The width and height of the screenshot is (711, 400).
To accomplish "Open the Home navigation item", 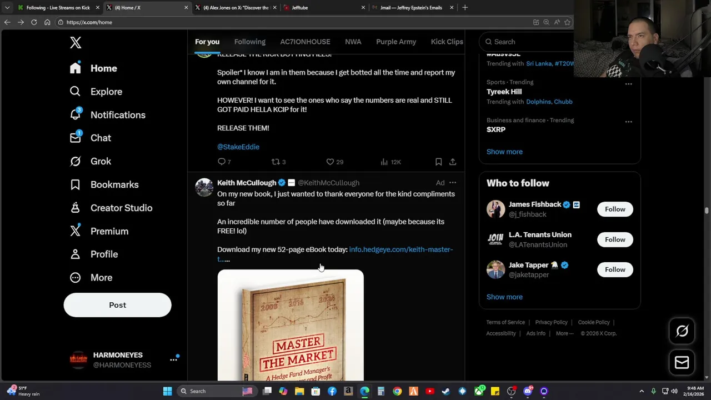I will pos(93,68).
